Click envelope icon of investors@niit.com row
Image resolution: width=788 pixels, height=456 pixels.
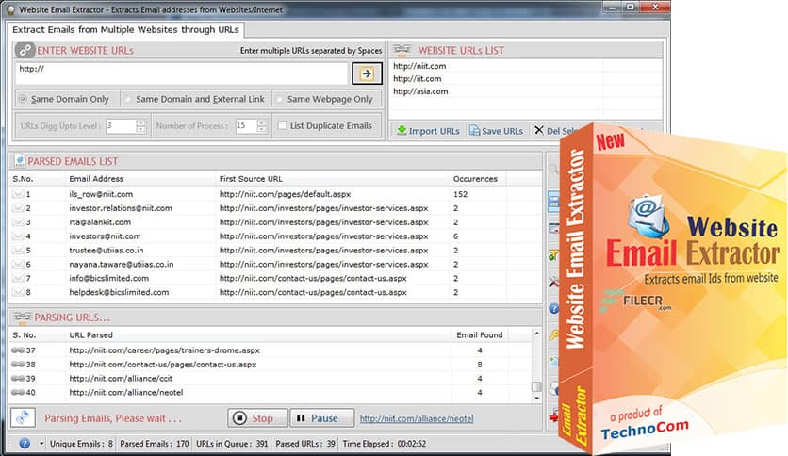coord(18,236)
